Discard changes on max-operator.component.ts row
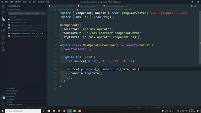This screenshot has height=113, width=201. click(x=40, y=34)
